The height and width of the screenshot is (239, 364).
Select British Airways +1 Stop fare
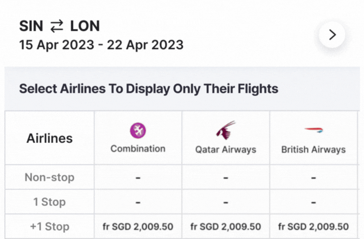(313, 226)
